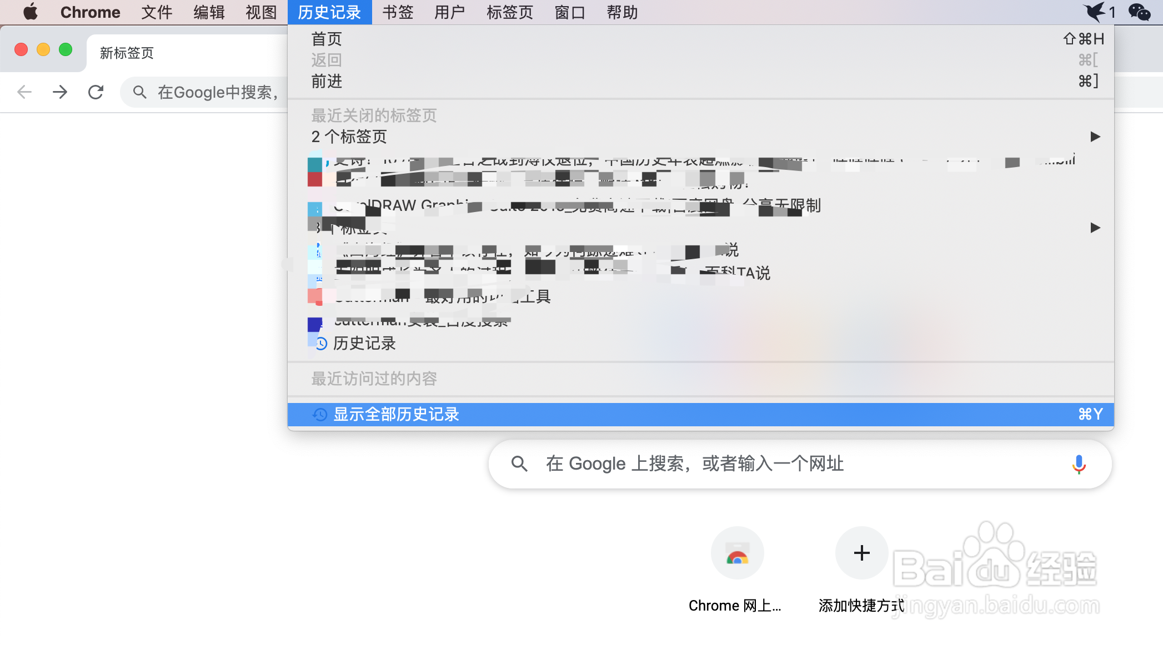This screenshot has height=645, width=1163.
Task: Reload the page with refresh icon
Action: coord(96,92)
